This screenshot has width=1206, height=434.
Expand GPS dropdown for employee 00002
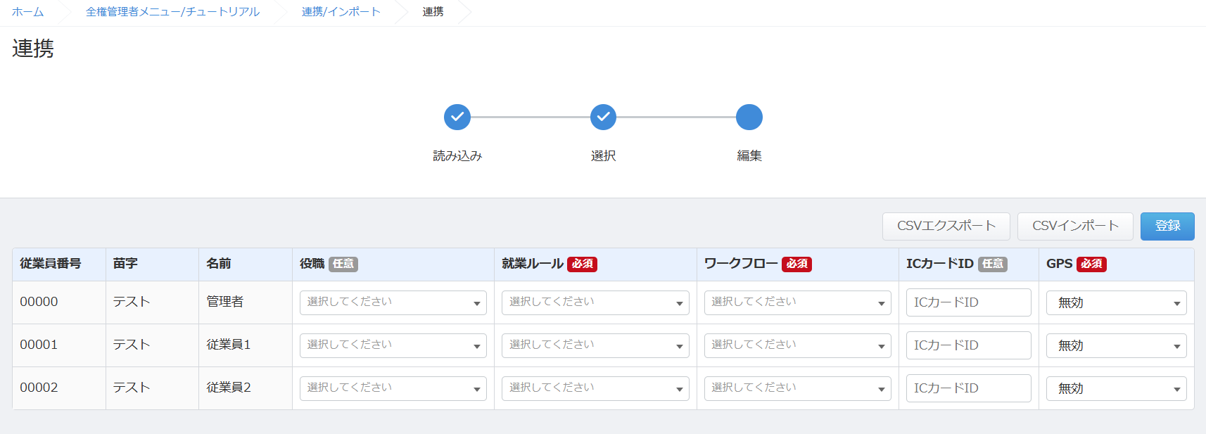pyautogui.click(x=1116, y=389)
